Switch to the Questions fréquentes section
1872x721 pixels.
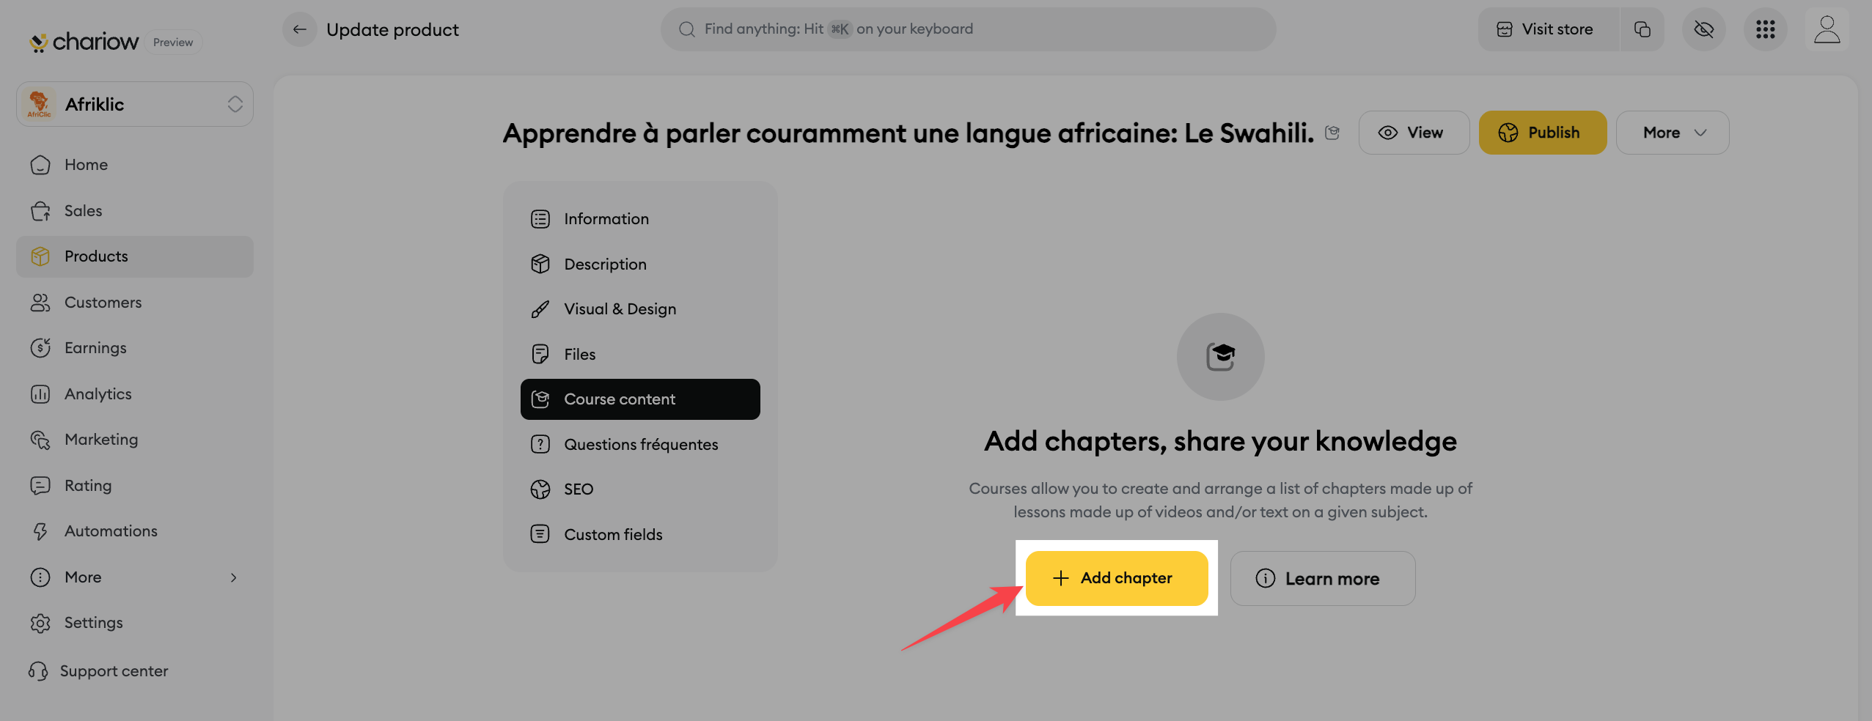pos(640,444)
